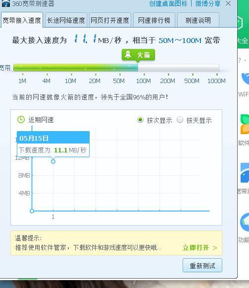Open the WiFi icon in the right sidebar

[245, 79]
